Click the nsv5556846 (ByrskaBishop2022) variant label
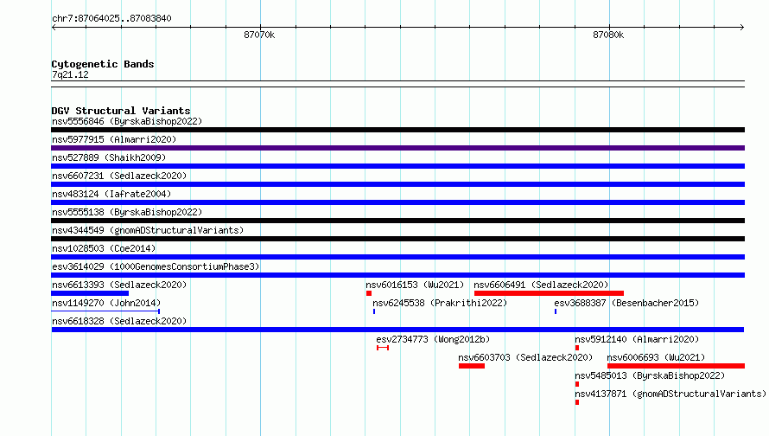The height and width of the screenshot is (436, 769). point(127,121)
